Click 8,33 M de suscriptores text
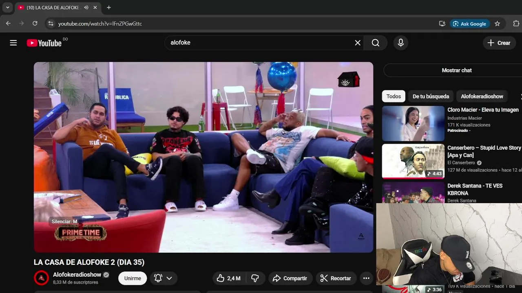The height and width of the screenshot is (293, 522). (75, 282)
